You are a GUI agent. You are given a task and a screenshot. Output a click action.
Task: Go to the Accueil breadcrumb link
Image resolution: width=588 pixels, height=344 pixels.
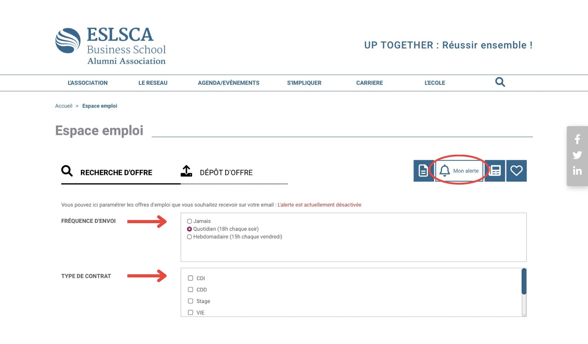pyautogui.click(x=64, y=106)
